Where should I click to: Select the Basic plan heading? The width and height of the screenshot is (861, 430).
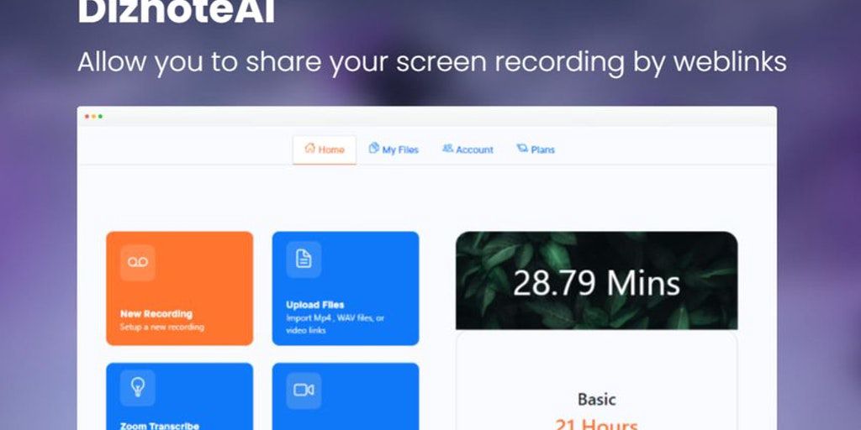point(596,399)
